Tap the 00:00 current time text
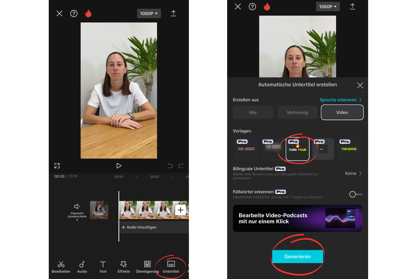The height and width of the screenshot is (279, 418). pos(59,176)
